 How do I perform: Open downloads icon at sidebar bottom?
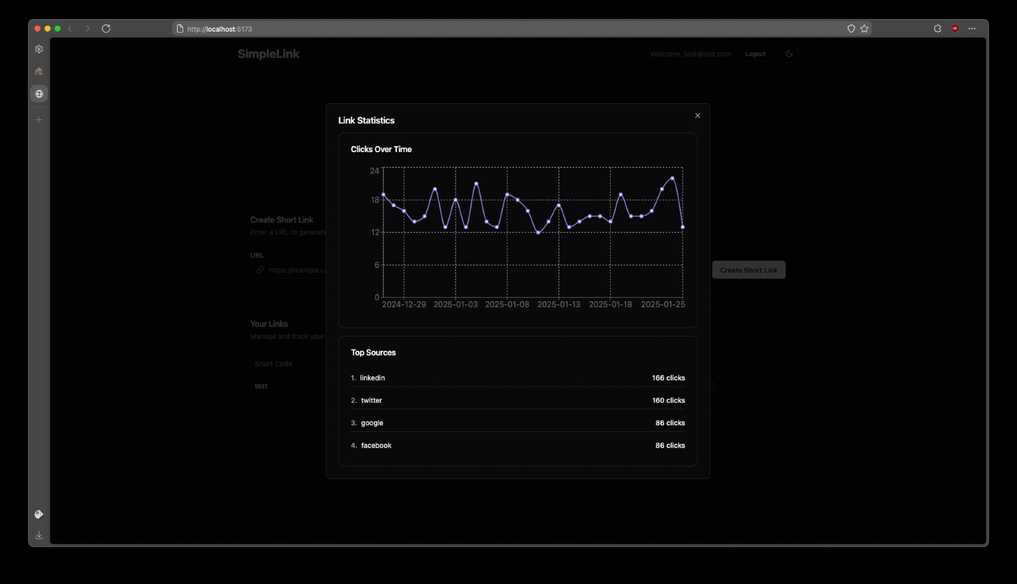[39, 536]
